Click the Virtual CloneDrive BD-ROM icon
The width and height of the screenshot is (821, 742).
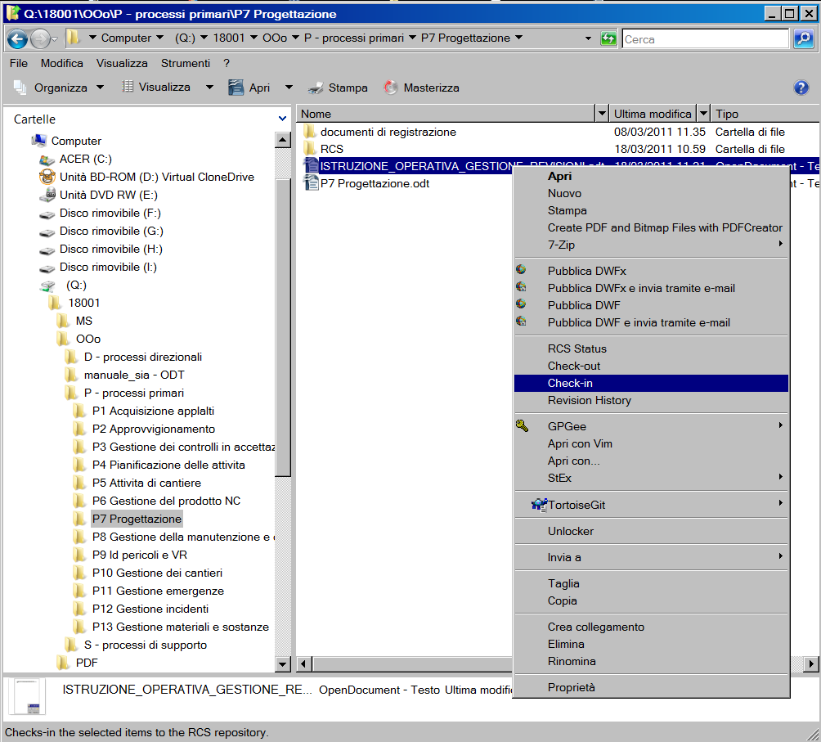[x=47, y=177]
